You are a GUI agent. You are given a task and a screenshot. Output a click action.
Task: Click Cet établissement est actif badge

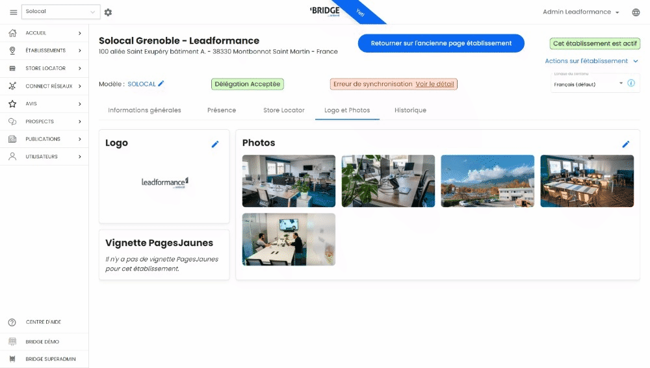[x=595, y=43]
